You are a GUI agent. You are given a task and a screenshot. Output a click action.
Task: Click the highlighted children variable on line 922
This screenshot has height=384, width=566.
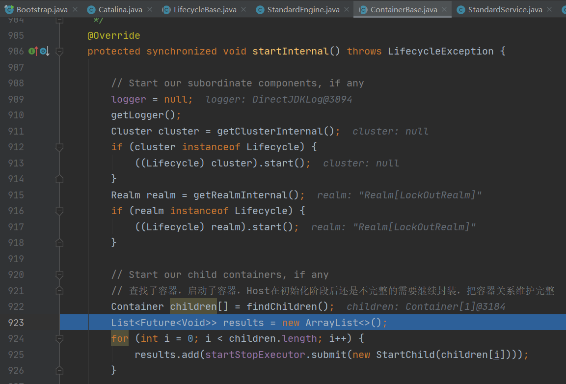[x=193, y=307]
